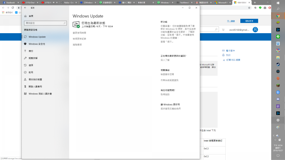
Task: Click the 取得協助 get help link
Action: [165, 94]
